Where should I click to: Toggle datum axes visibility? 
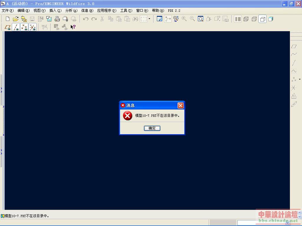click(x=16, y=27)
